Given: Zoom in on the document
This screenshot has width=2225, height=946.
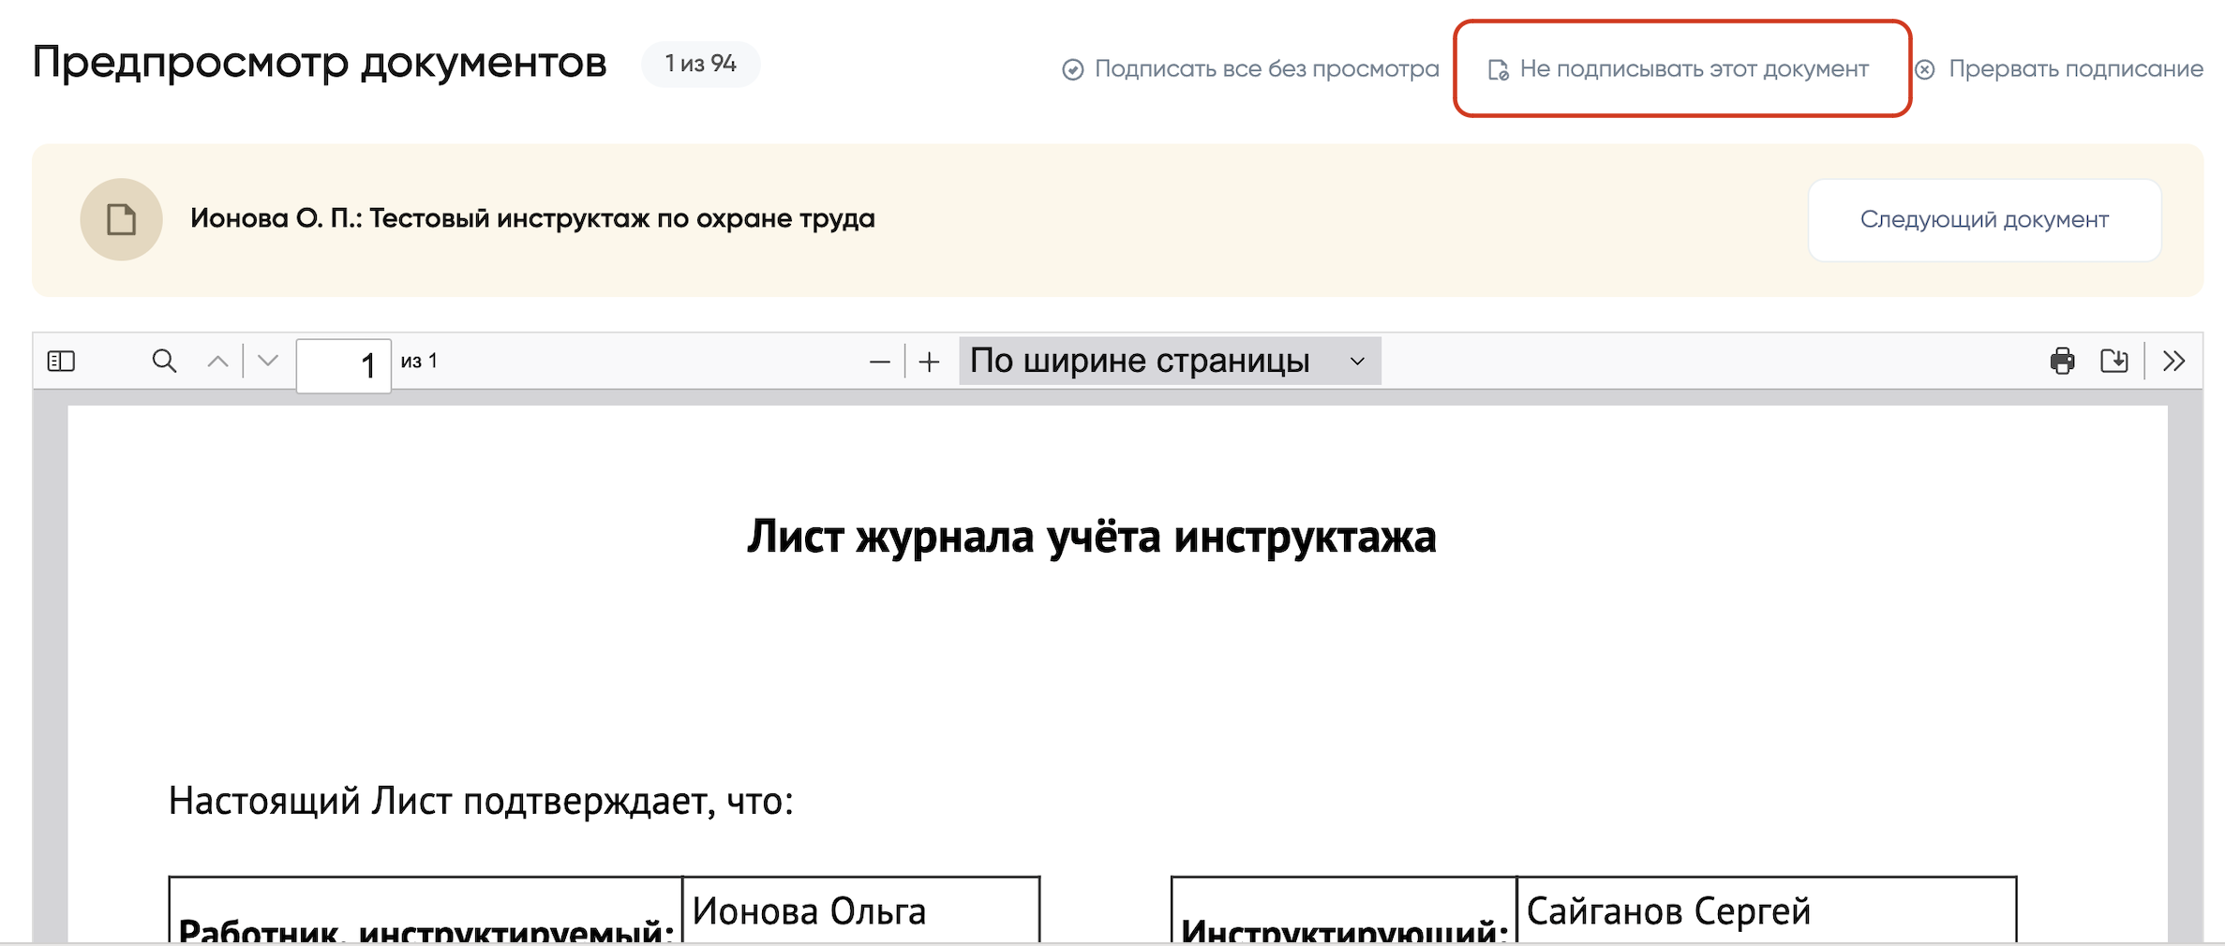Looking at the screenshot, I should coord(928,362).
